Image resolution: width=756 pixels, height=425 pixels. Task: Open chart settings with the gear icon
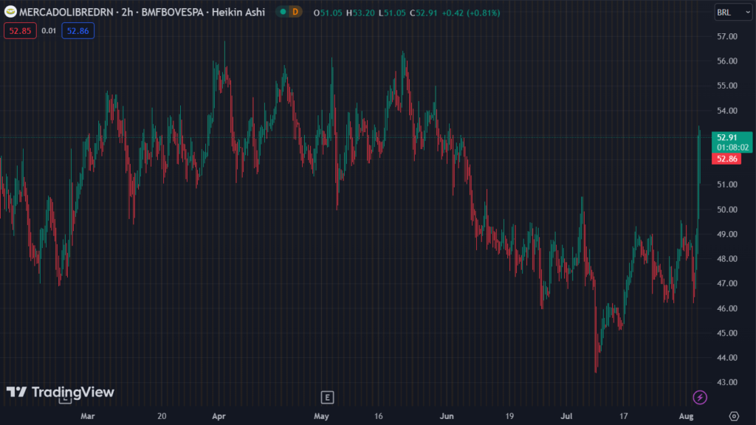click(x=734, y=416)
